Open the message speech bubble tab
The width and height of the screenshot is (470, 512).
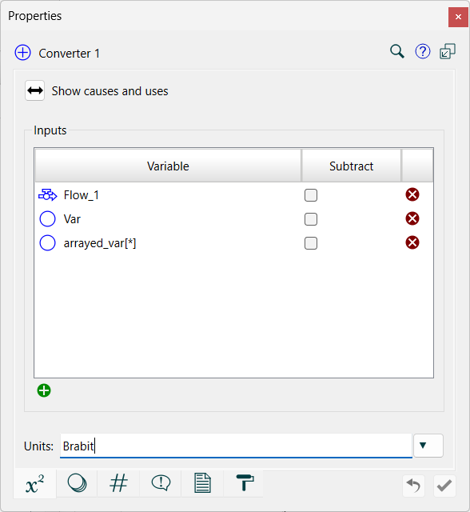point(161,483)
